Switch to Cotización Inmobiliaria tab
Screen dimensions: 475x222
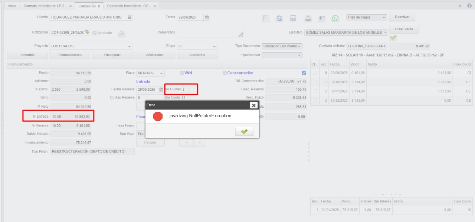click(128, 6)
